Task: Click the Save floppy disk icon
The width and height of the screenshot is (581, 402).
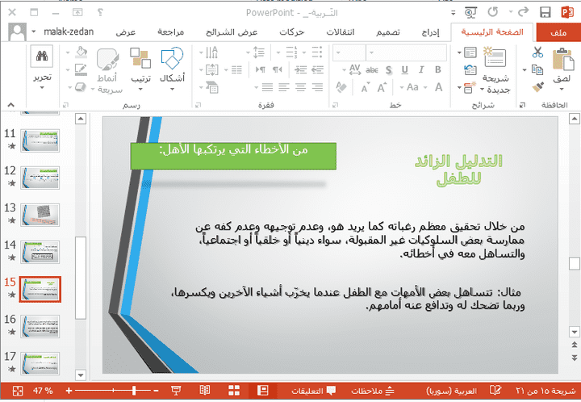Action: tap(545, 13)
